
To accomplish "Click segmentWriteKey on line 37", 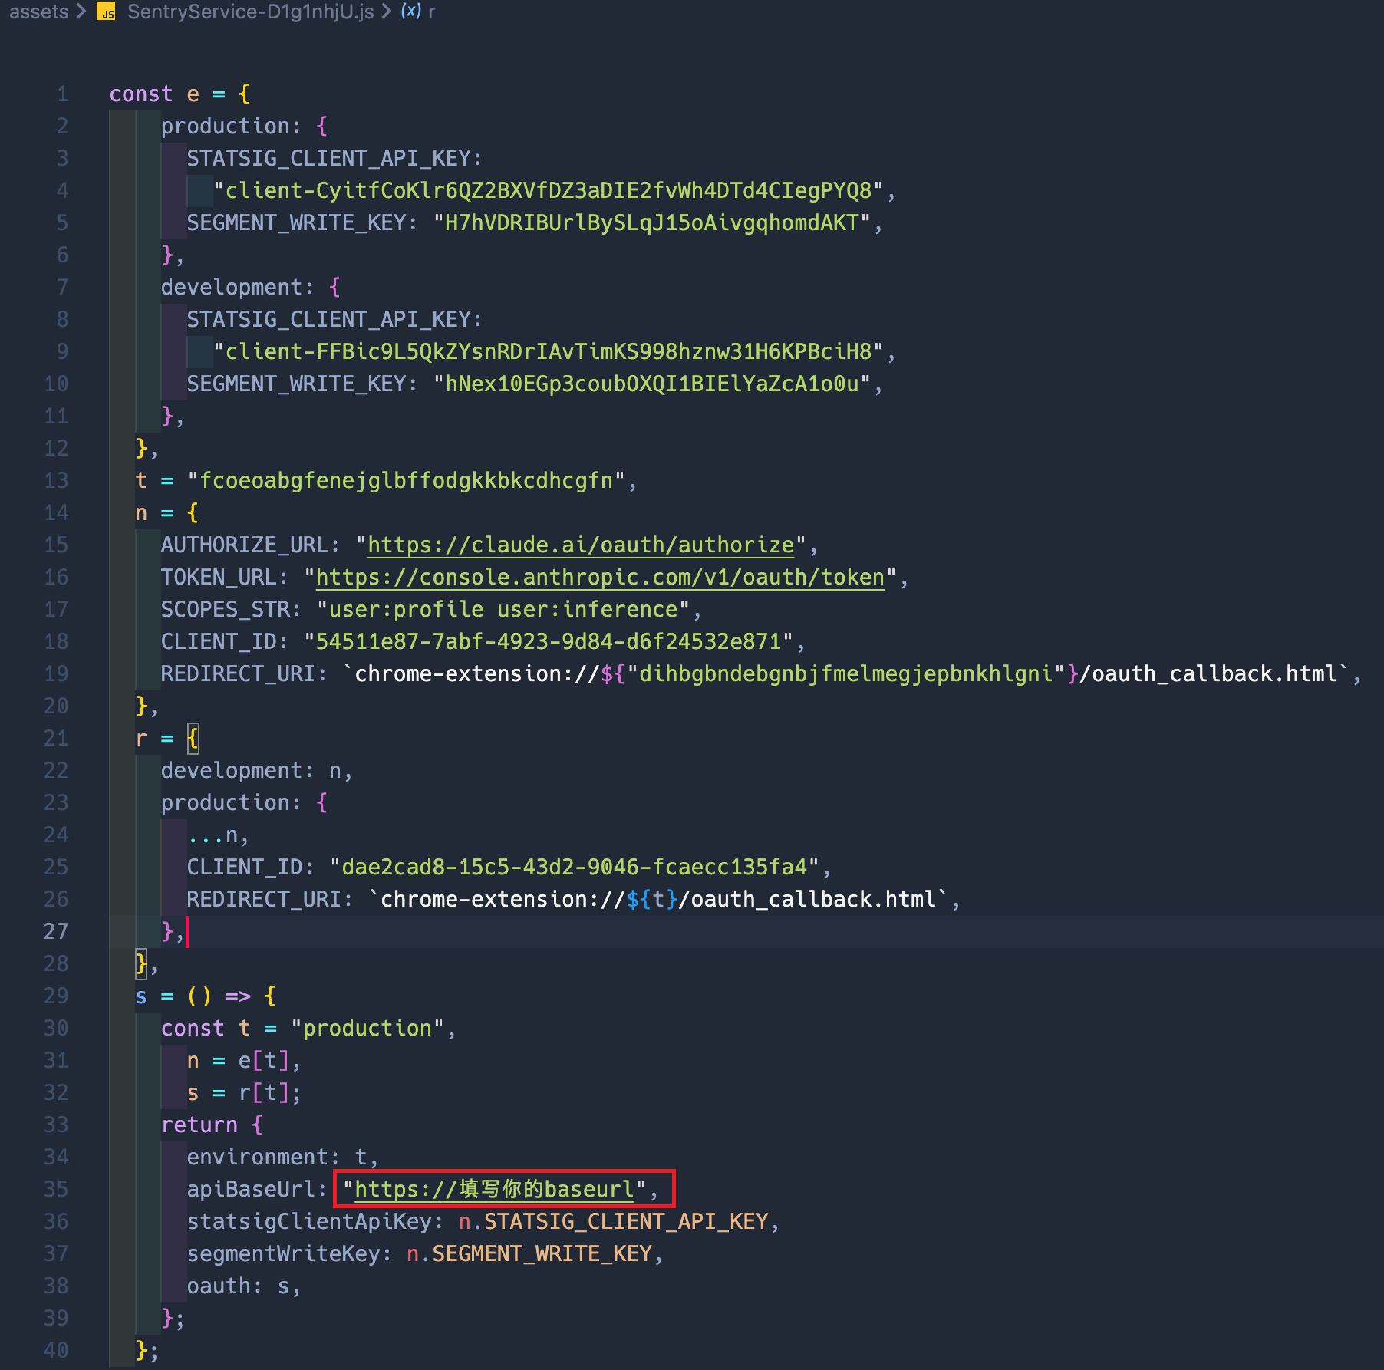I will point(283,1253).
